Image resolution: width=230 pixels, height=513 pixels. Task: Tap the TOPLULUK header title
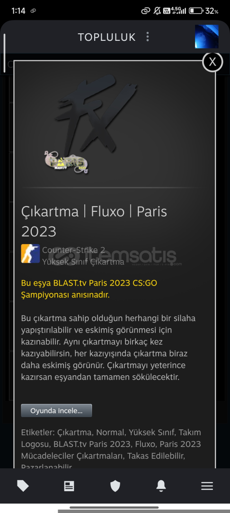coord(106,37)
